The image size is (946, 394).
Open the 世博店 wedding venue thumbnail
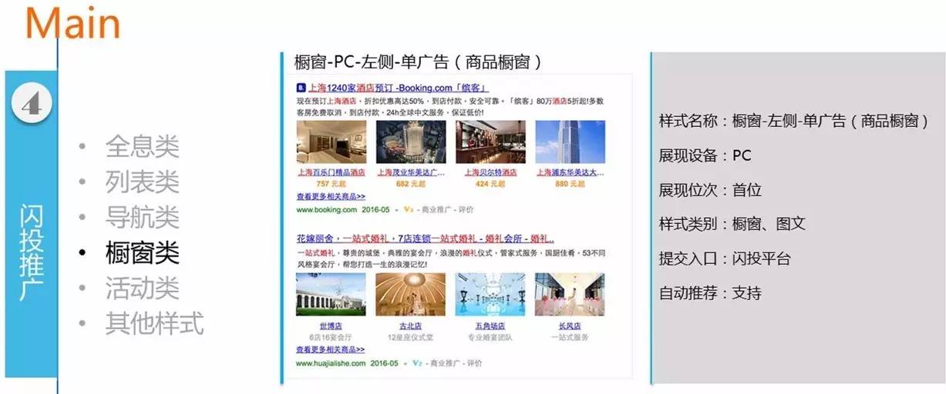point(331,294)
